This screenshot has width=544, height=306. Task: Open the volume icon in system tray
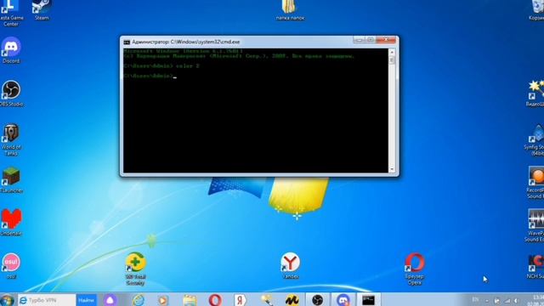pos(517,300)
